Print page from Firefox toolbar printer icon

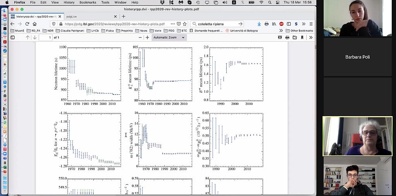click(x=266, y=24)
